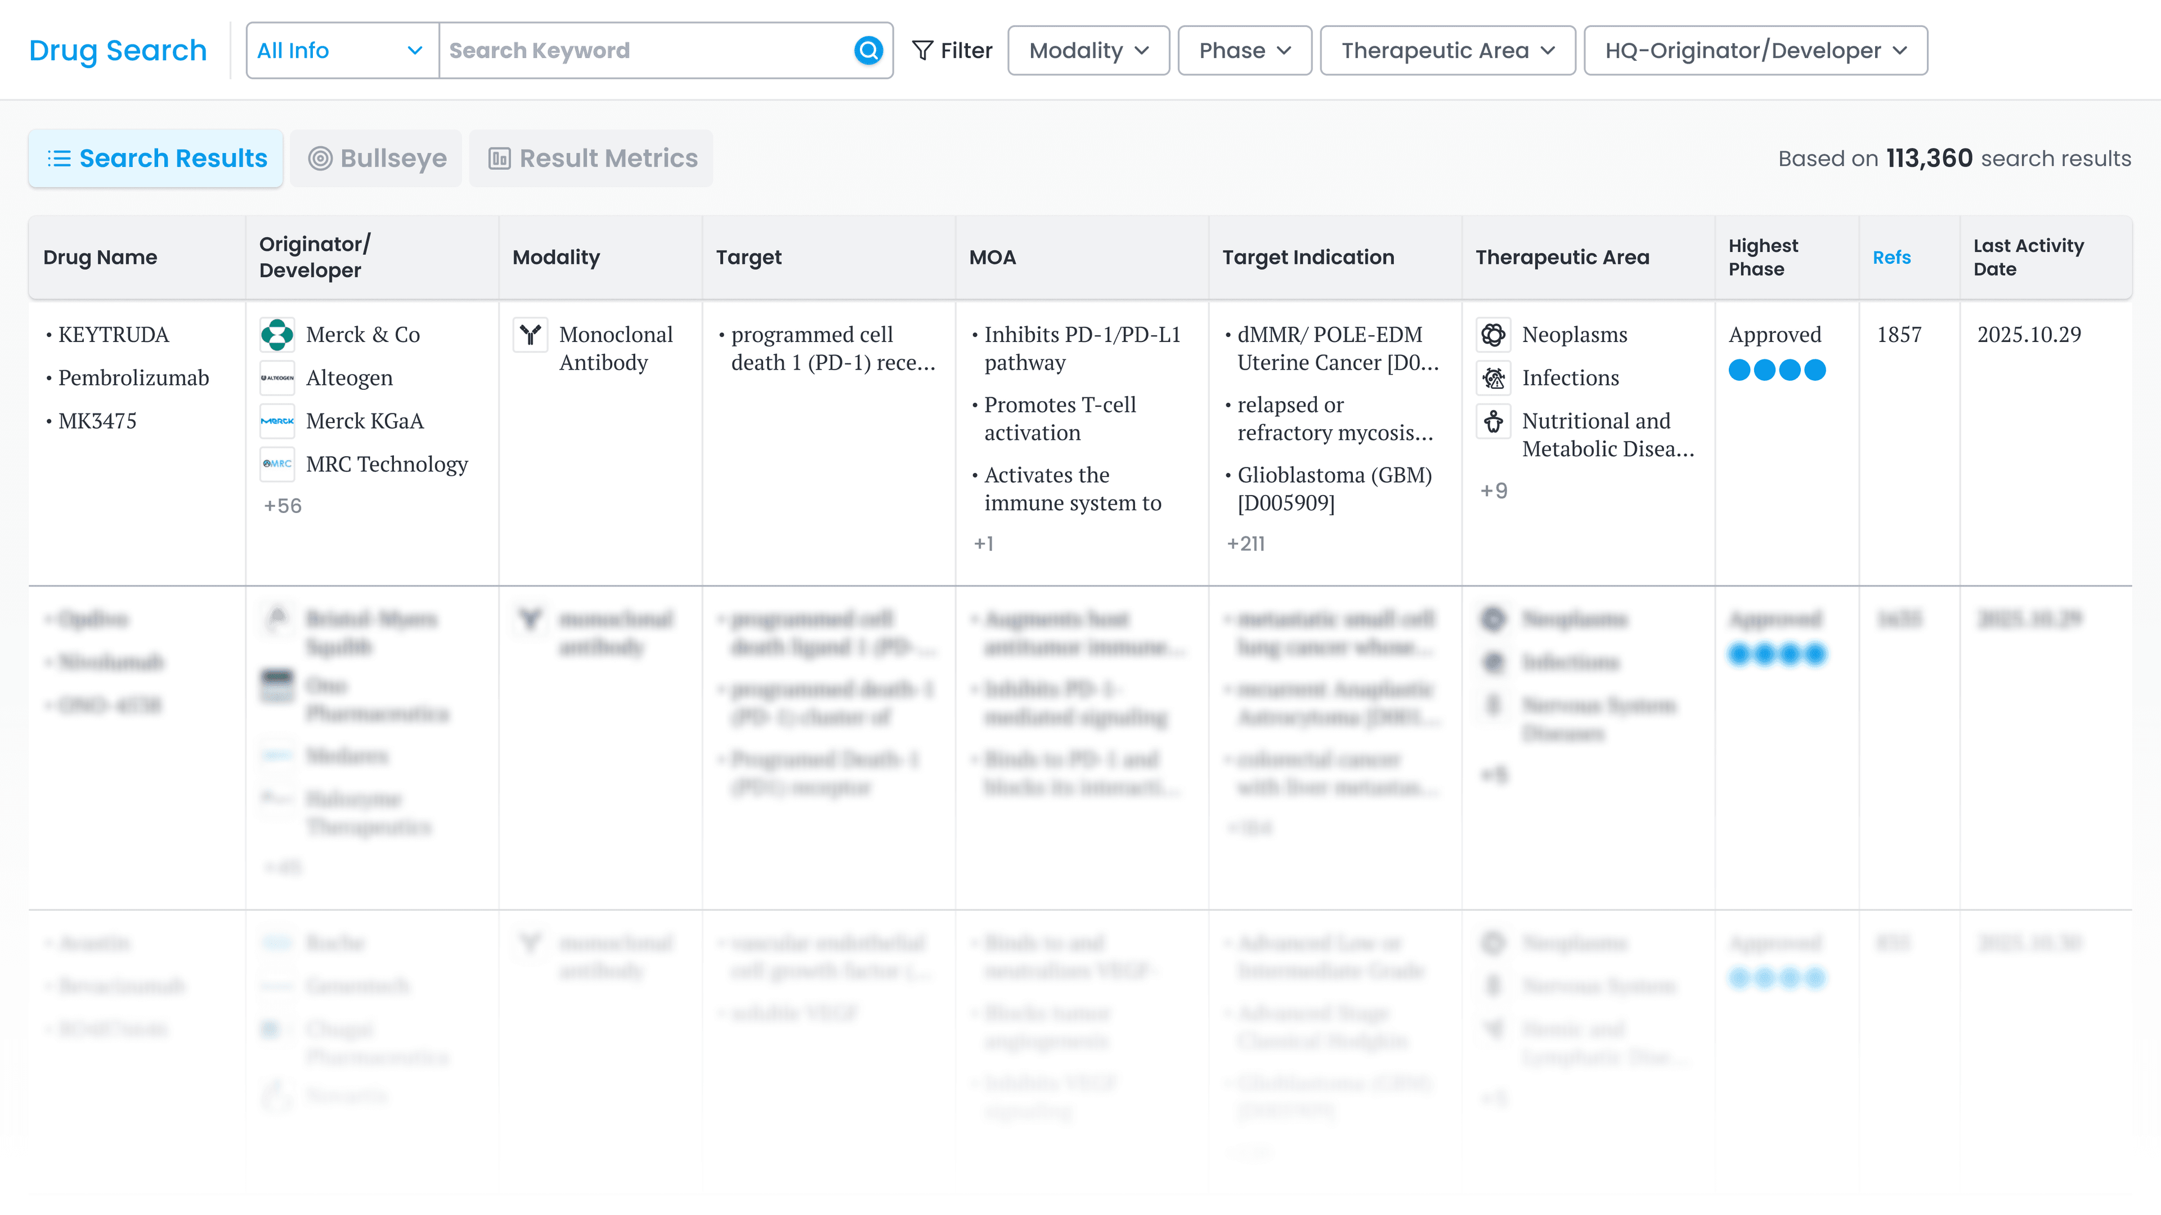Click the Drug Search title link
Image resolution: width=2161 pixels, height=1215 pixels.
pyautogui.click(x=118, y=50)
